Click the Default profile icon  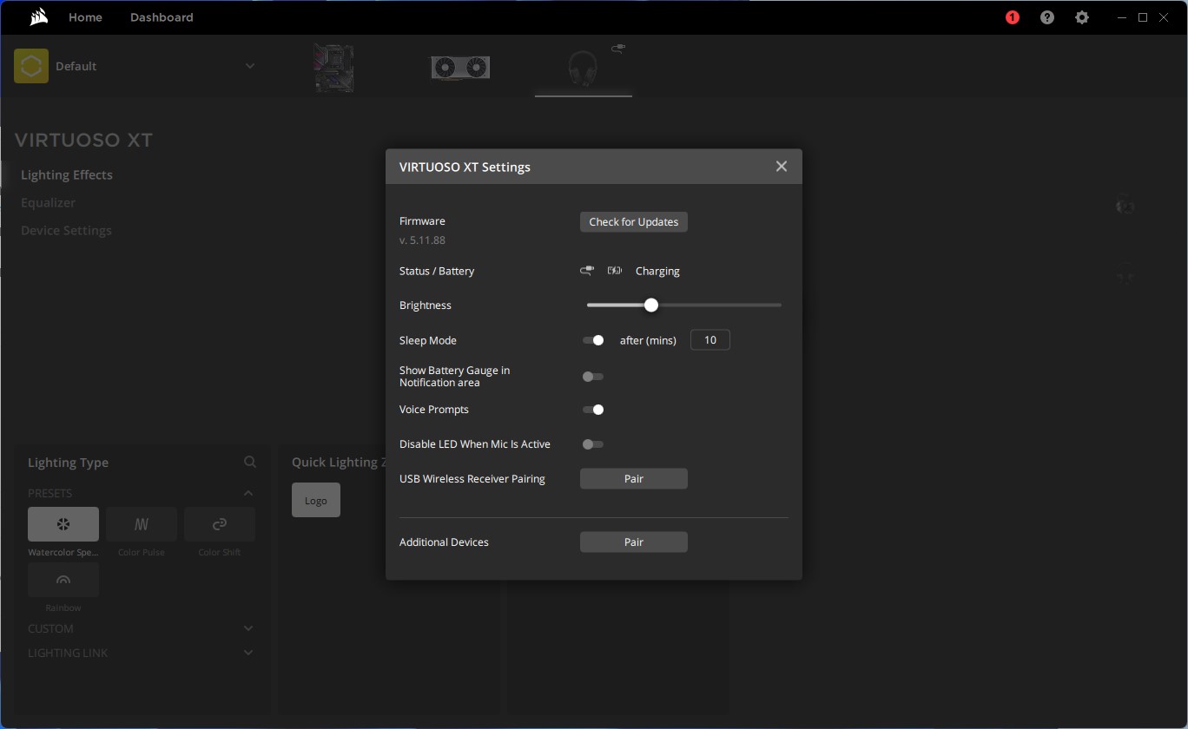[31, 66]
